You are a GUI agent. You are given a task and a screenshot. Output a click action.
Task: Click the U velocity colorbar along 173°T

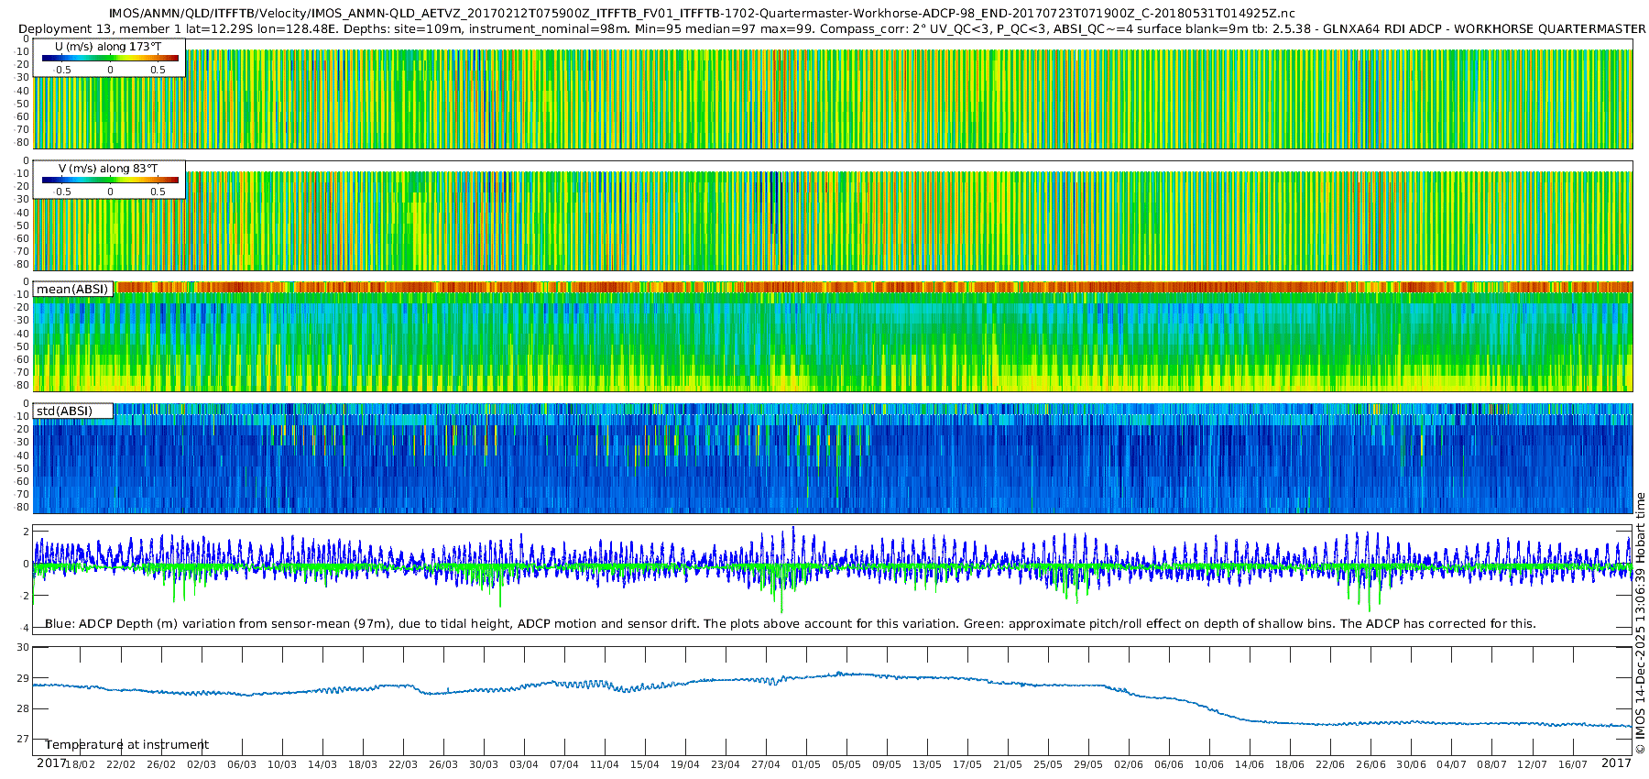pos(110,59)
